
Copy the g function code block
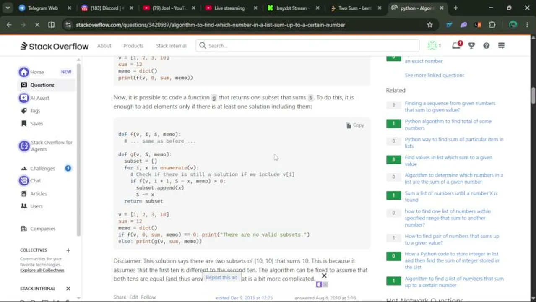click(355, 125)
